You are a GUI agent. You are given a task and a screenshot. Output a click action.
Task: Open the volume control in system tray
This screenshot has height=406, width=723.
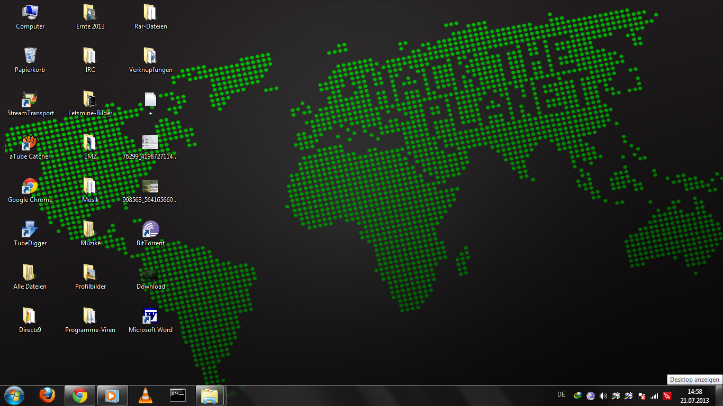(x=603, y=395)
